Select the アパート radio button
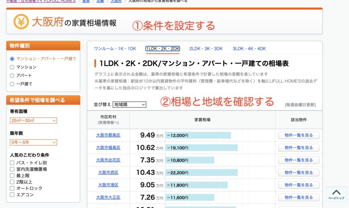 tap(12, 76)
